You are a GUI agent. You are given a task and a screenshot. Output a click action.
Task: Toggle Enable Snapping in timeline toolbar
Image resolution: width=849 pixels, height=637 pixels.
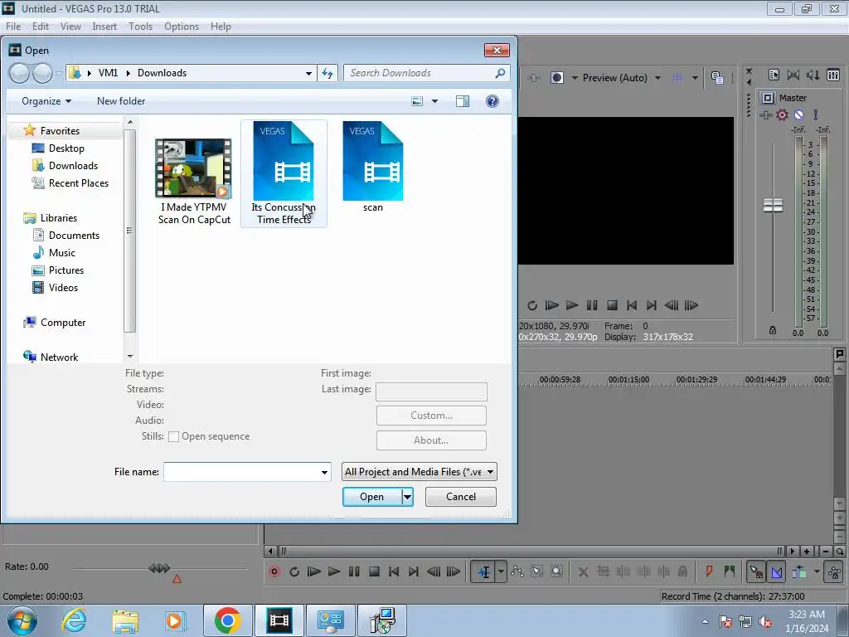[756, 571]
